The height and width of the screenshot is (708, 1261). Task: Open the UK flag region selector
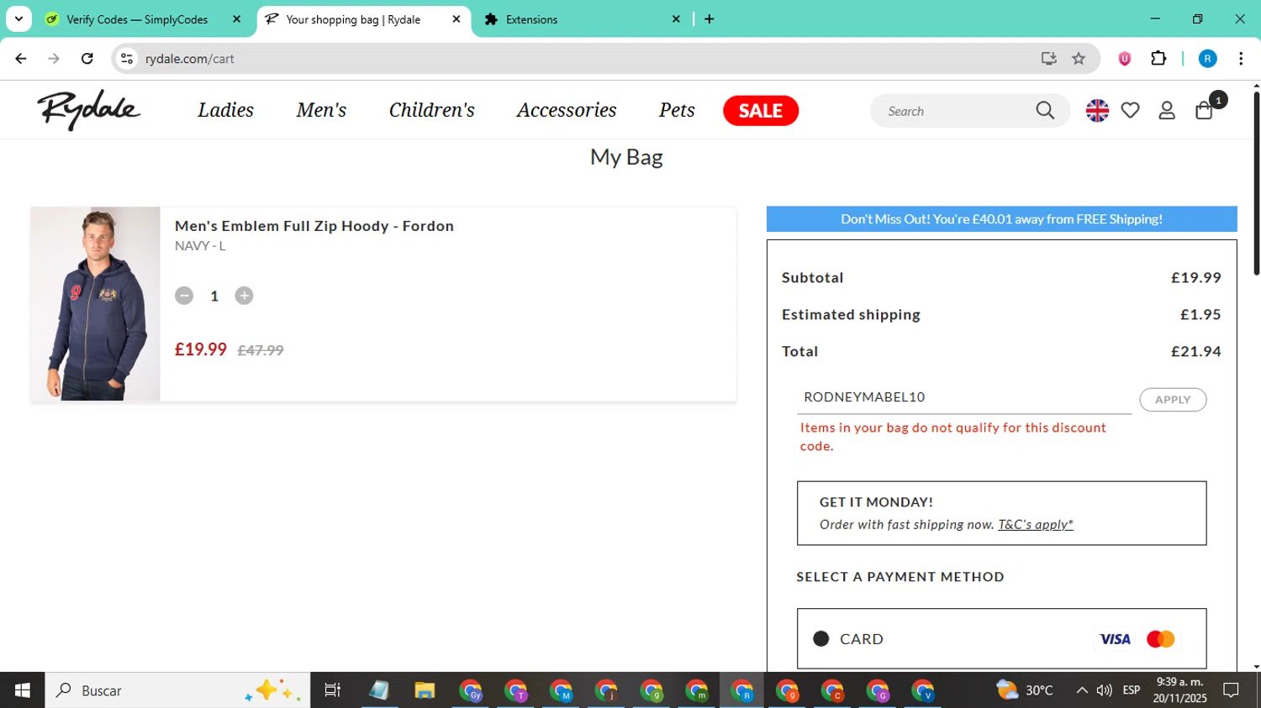click(x=1097, y=111)
